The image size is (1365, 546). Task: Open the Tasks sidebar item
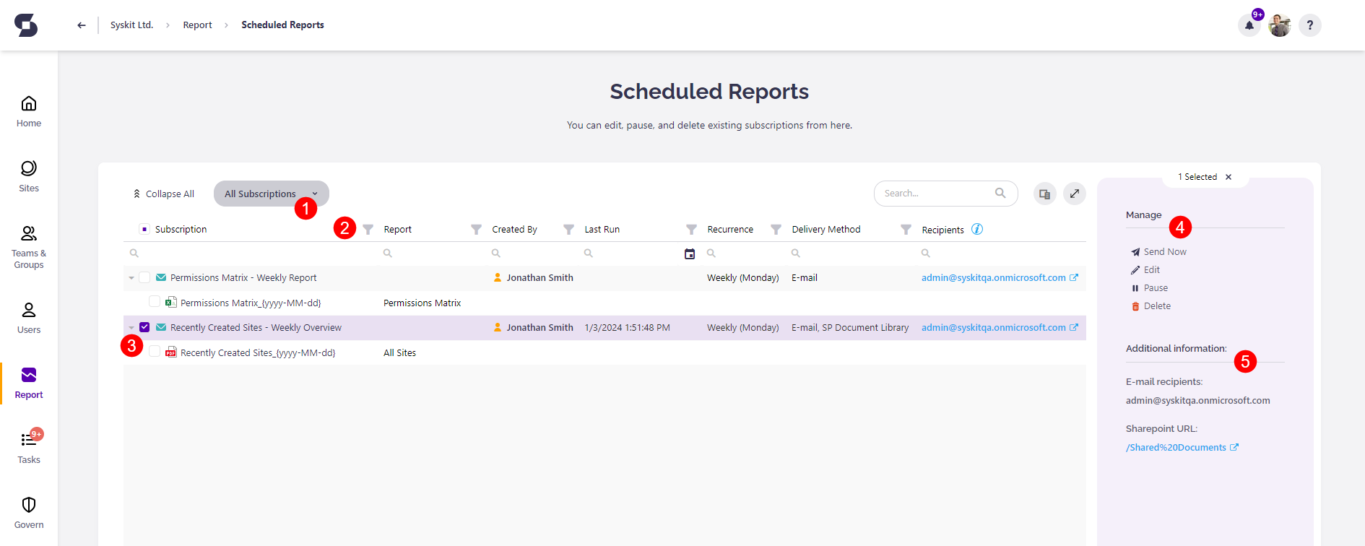tap(29, 448)
